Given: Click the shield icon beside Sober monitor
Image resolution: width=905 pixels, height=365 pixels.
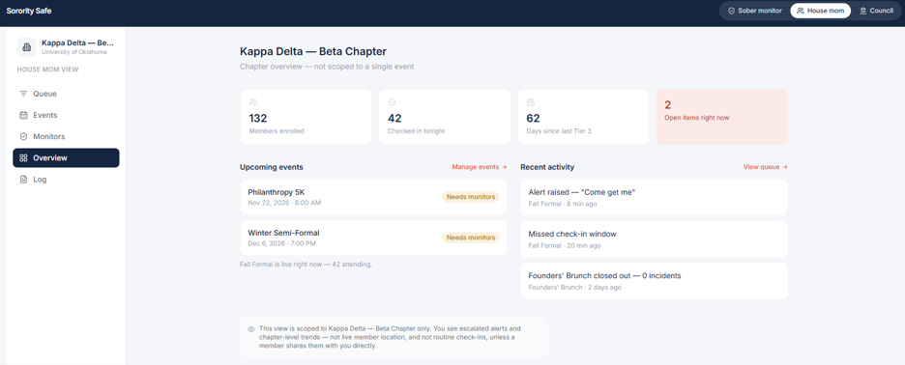Looking at the screenshot, I should click(x=731, y=11).
